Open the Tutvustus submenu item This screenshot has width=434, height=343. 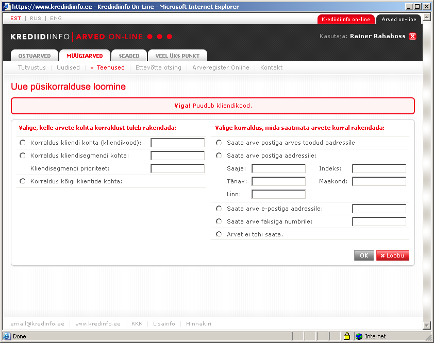click(x=32, y=67)
